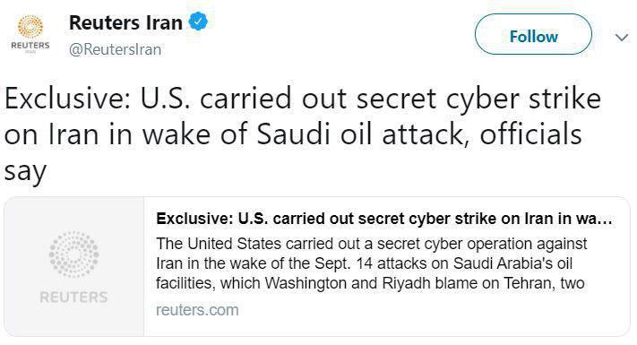Open the reuters.com domain link
637x345 pixels.
[197, 310]
